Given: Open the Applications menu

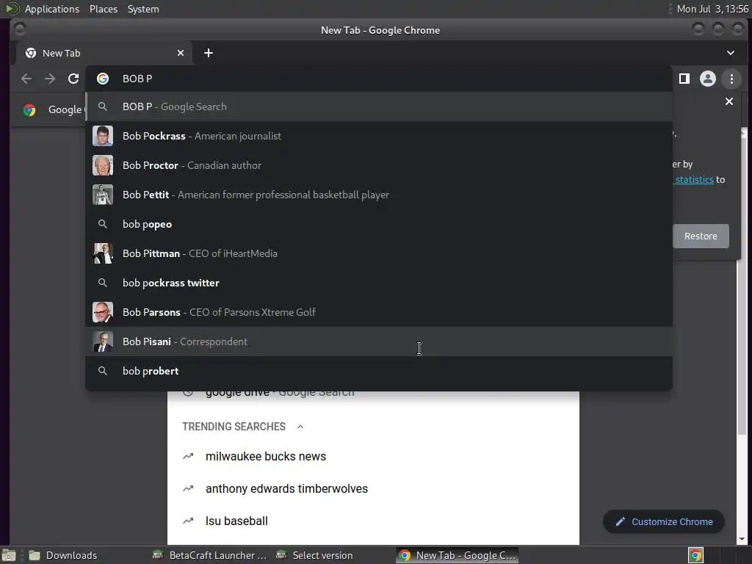Looking at the screenshot, I should pyautogui.click(x=52, y=9).
